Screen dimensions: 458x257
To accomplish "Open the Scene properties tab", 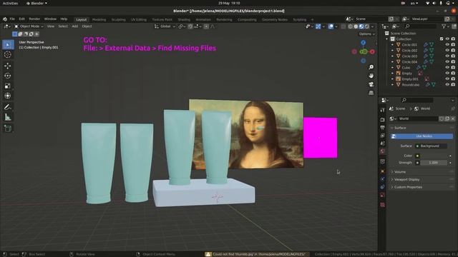I will click(x=382, y=143).
